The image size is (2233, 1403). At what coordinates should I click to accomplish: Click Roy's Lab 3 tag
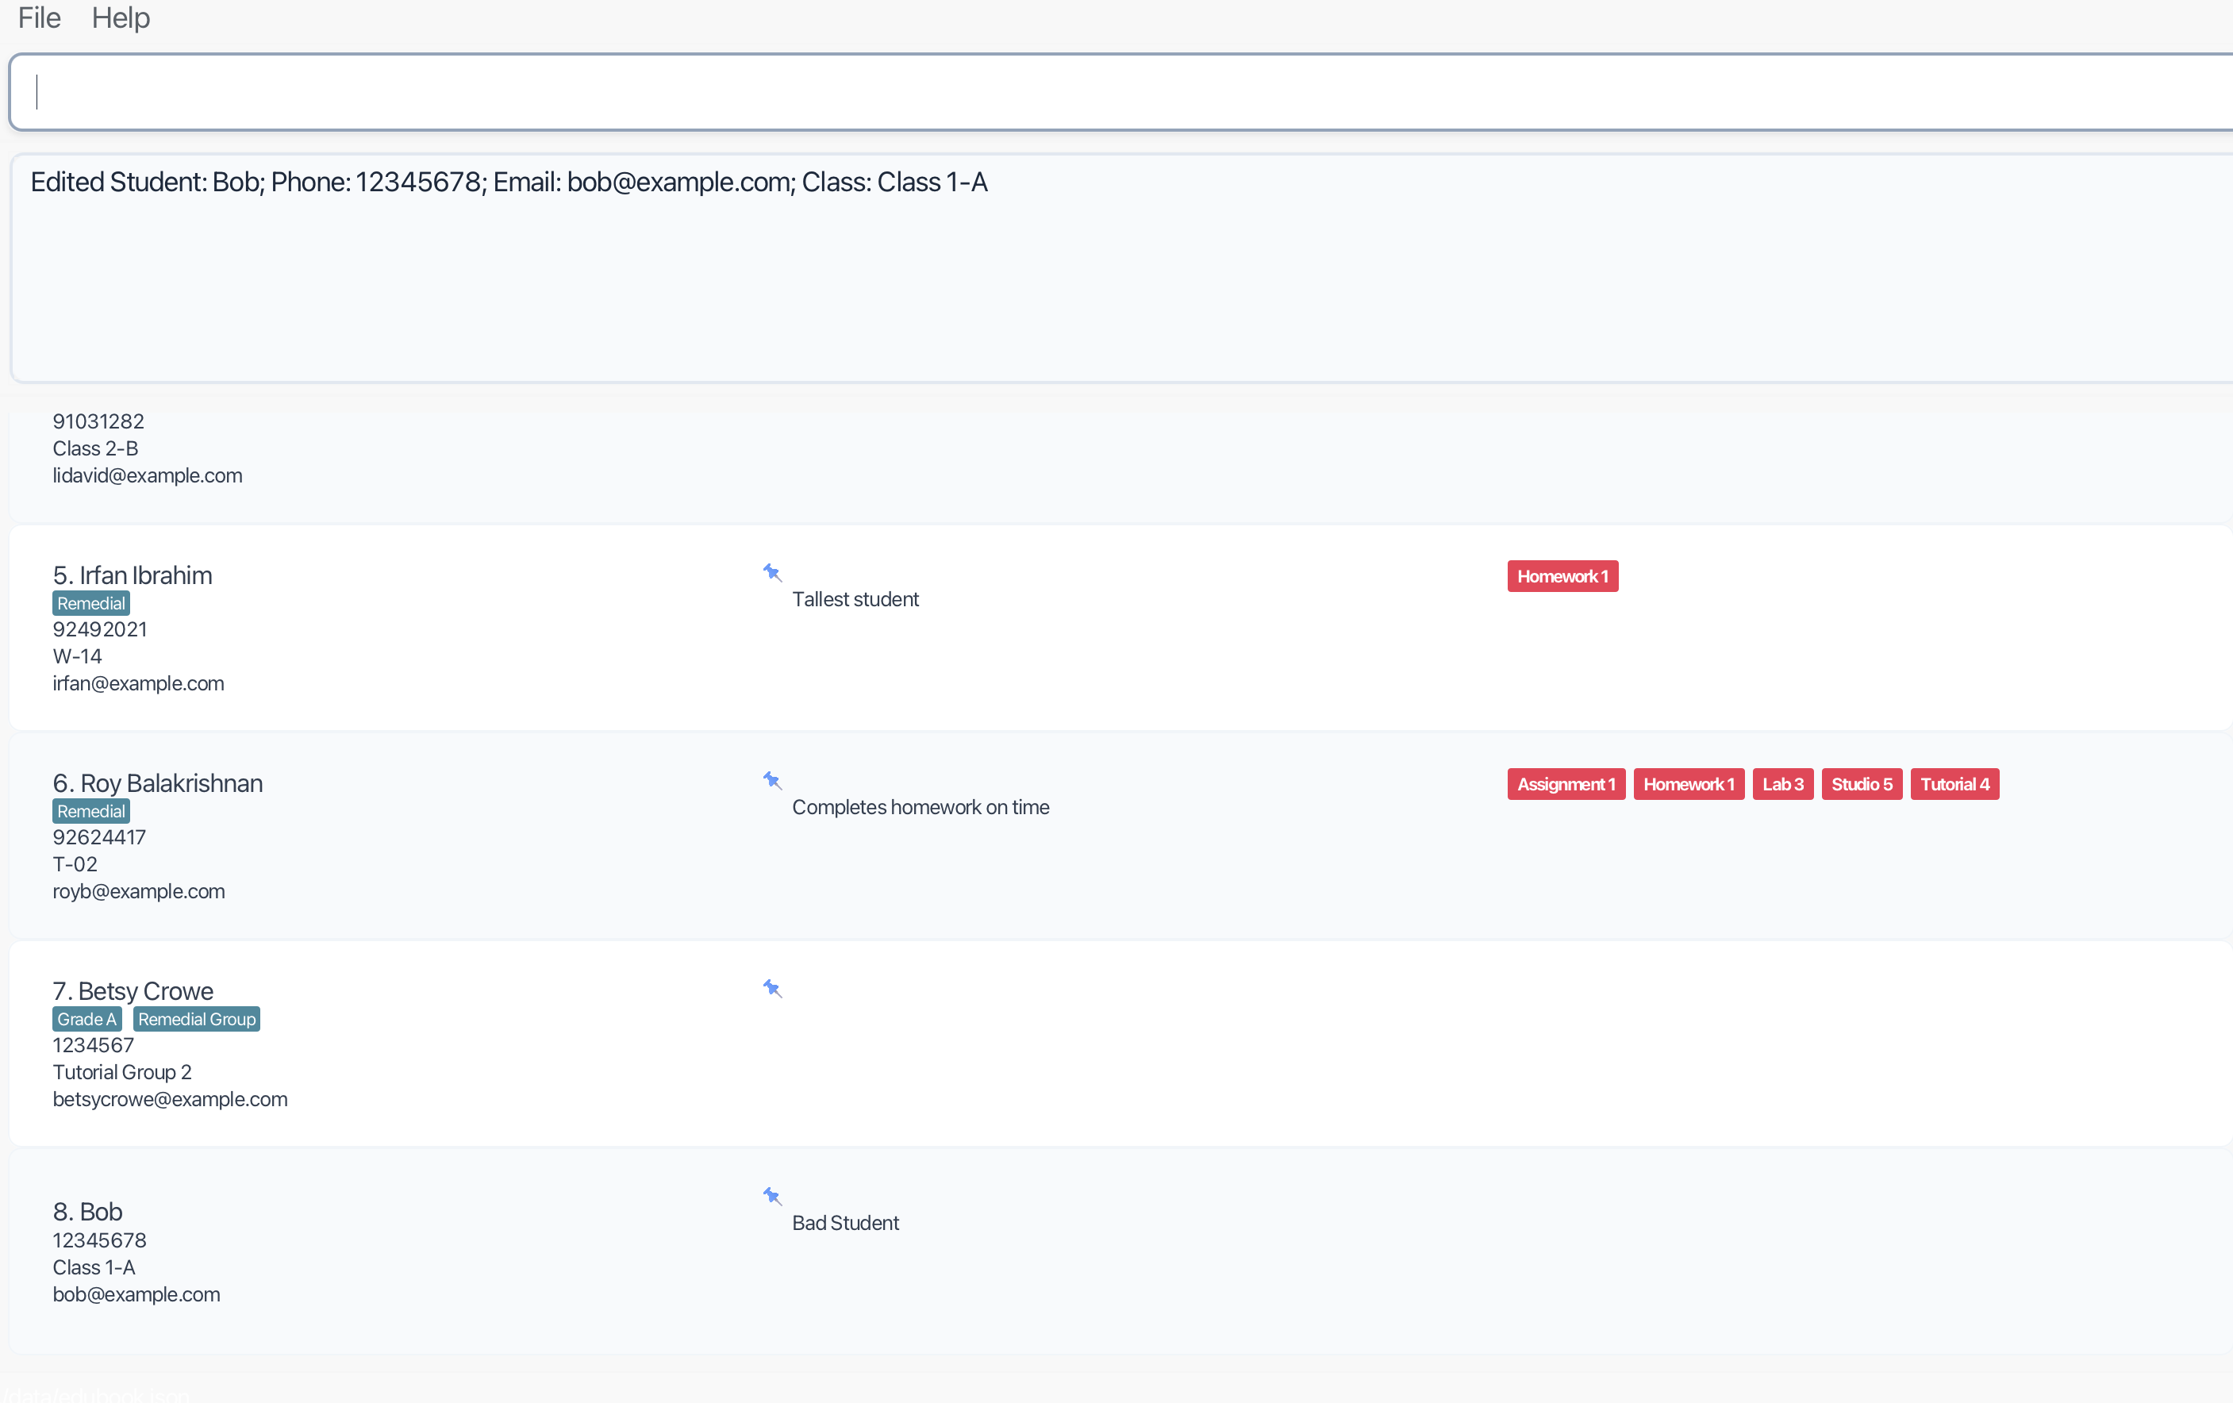[1781, 783]
